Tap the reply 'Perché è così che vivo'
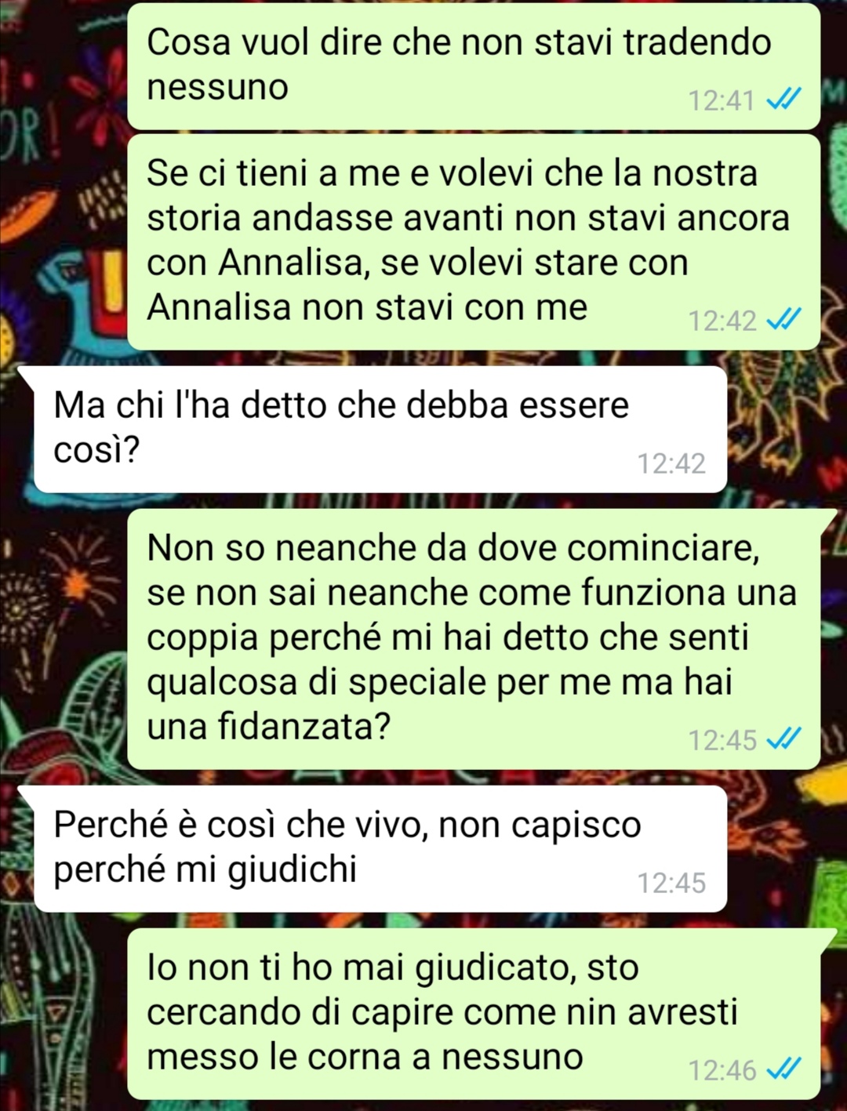This screenshot has width=847, height=1111. pyautogui.click(x=380, y=848)
